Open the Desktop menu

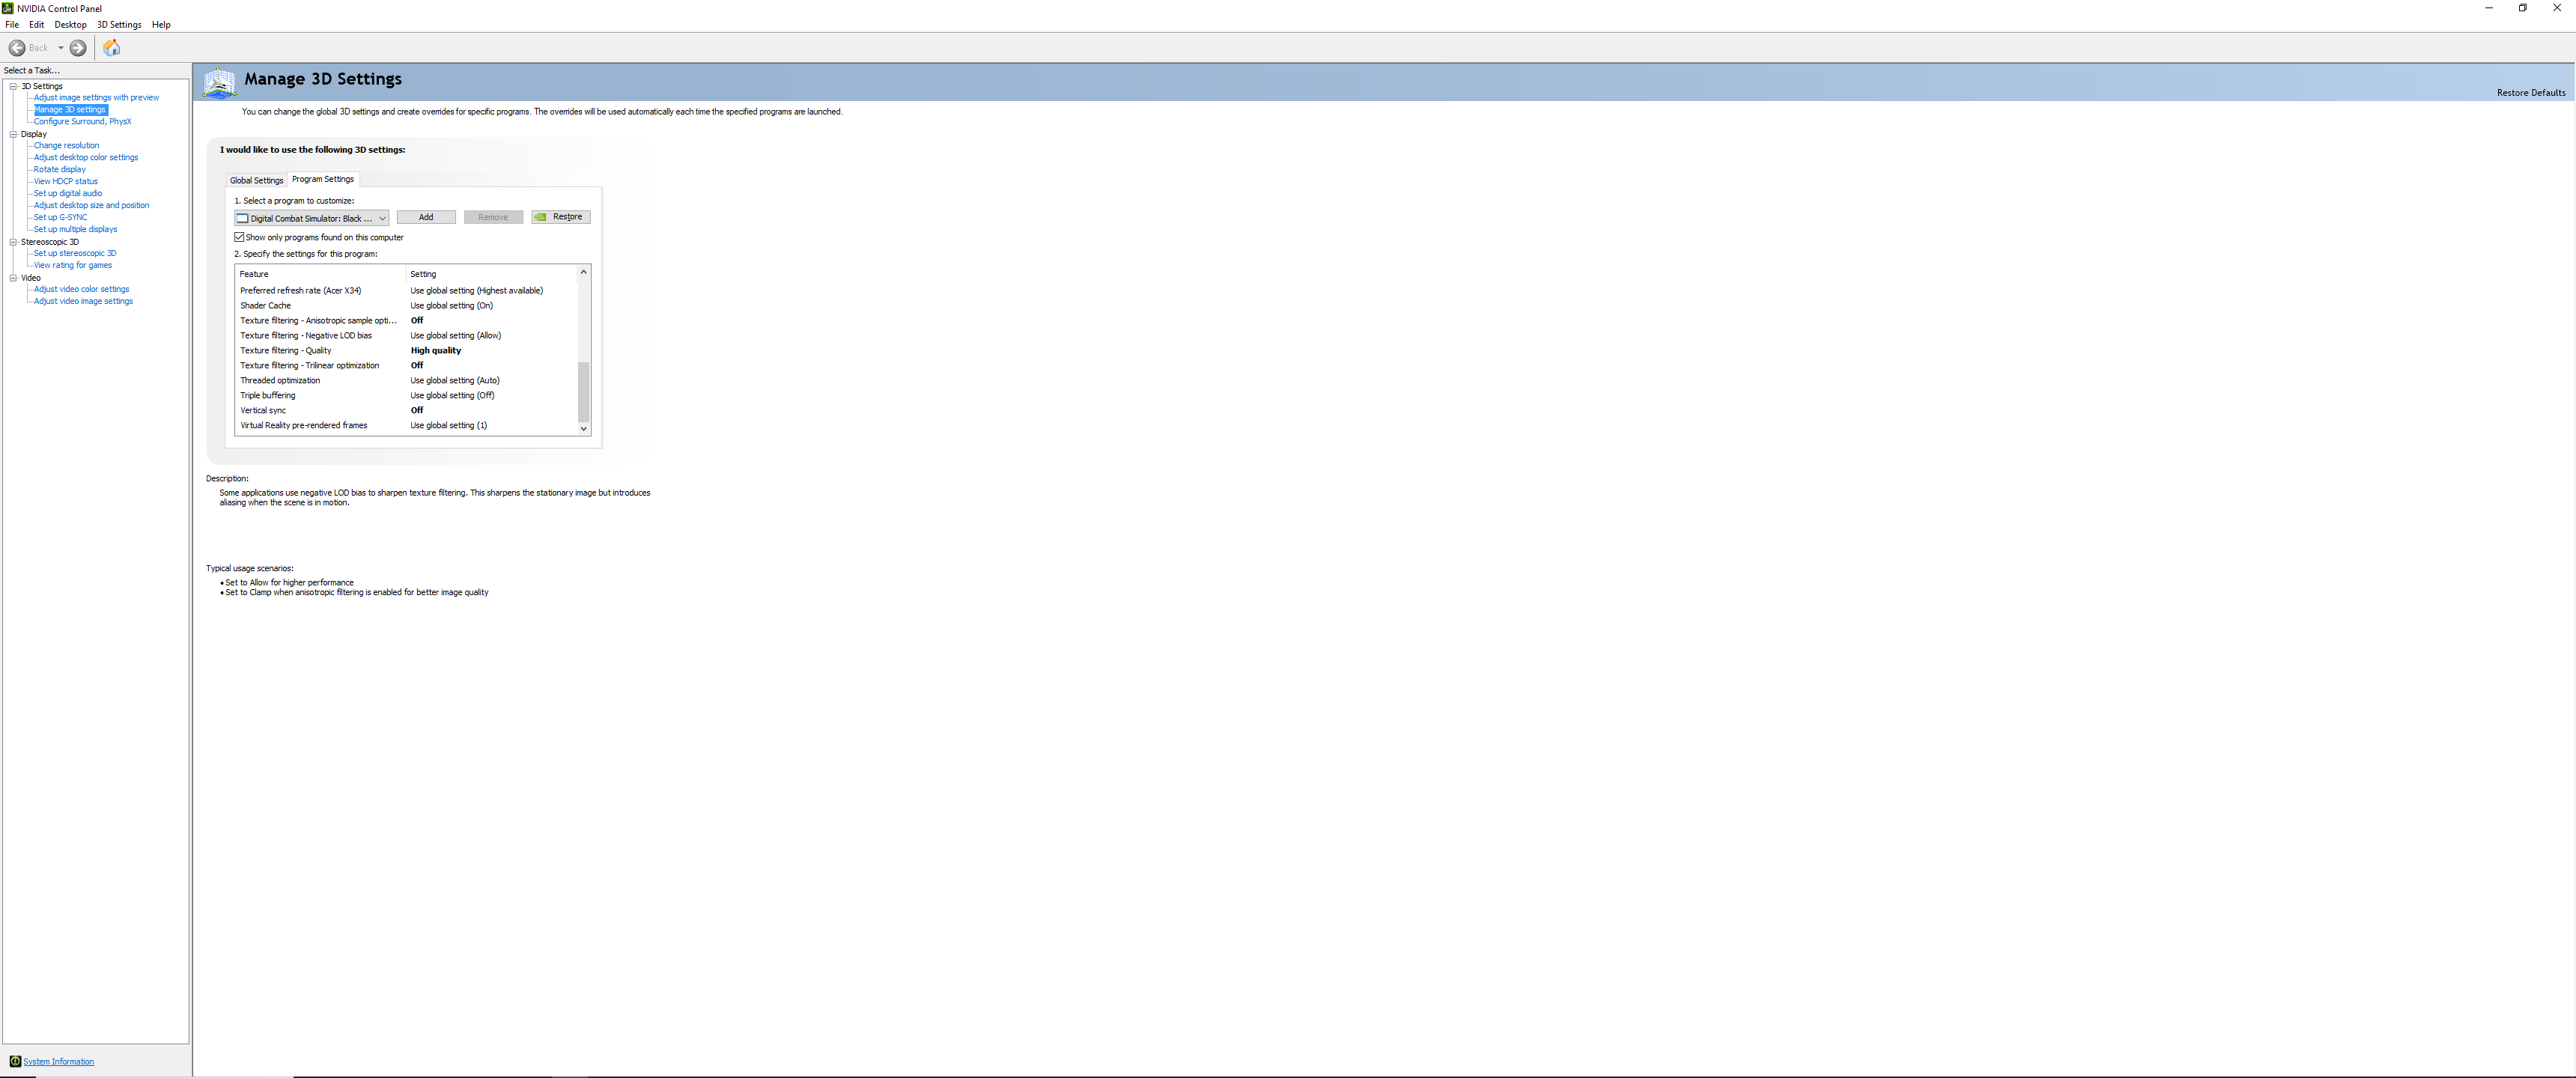[70, 25]
